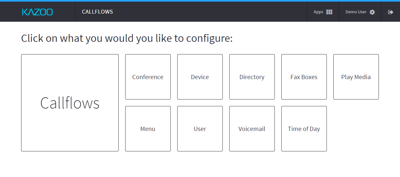Click the CALLFLOWS header title
This screenshot has height=177, width=400.
pos(98,12)
